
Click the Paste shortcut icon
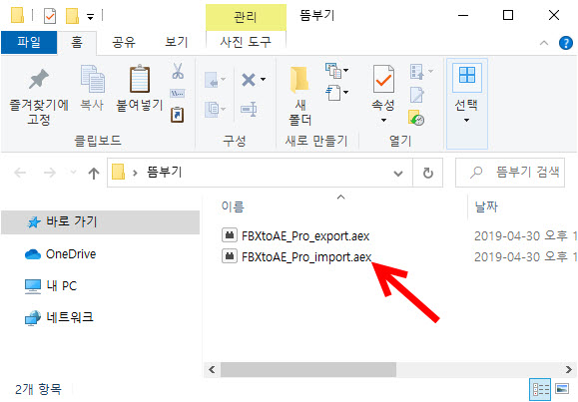click(178, 115)
